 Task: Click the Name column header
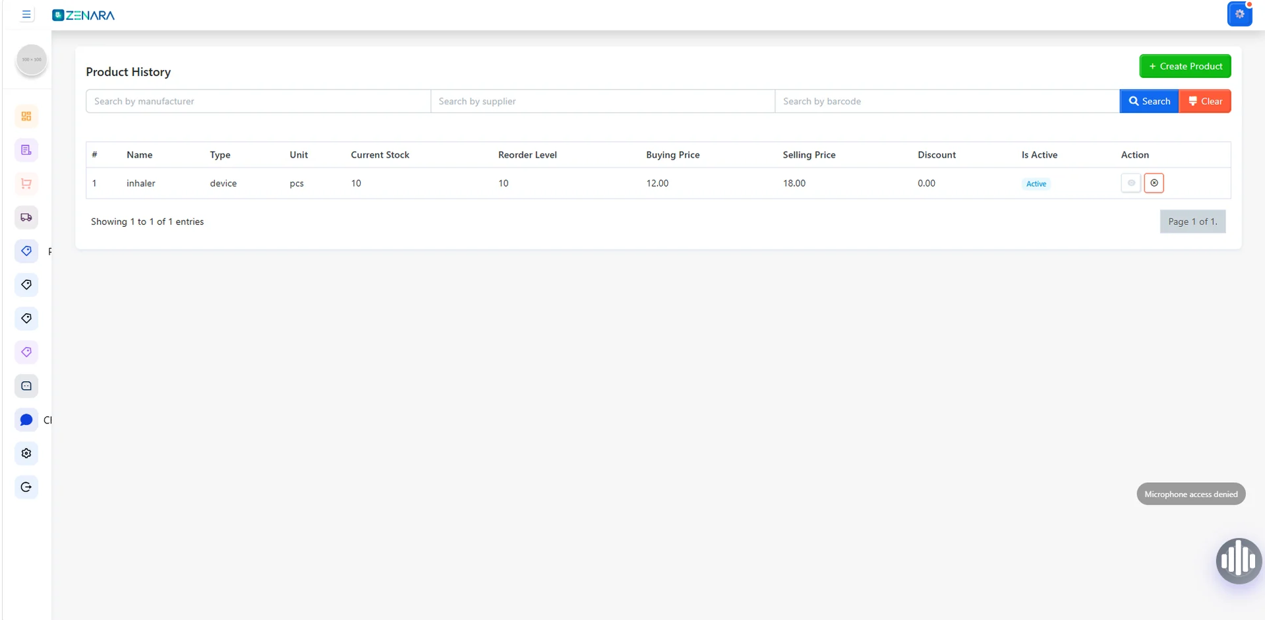tap(140, 155)
